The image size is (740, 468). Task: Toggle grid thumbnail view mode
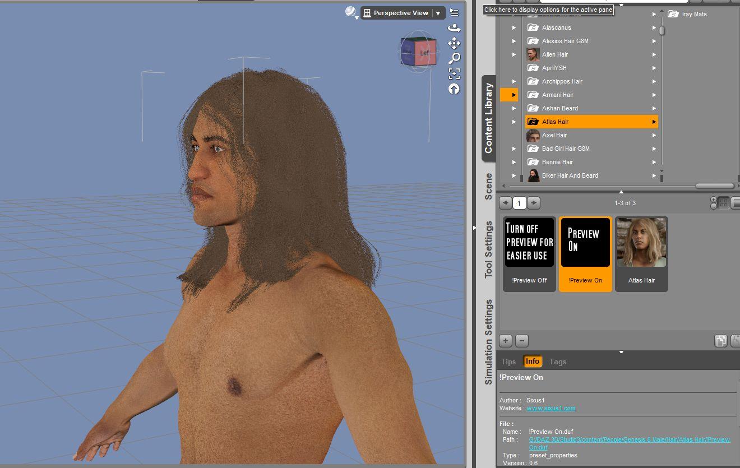(724, 202)
